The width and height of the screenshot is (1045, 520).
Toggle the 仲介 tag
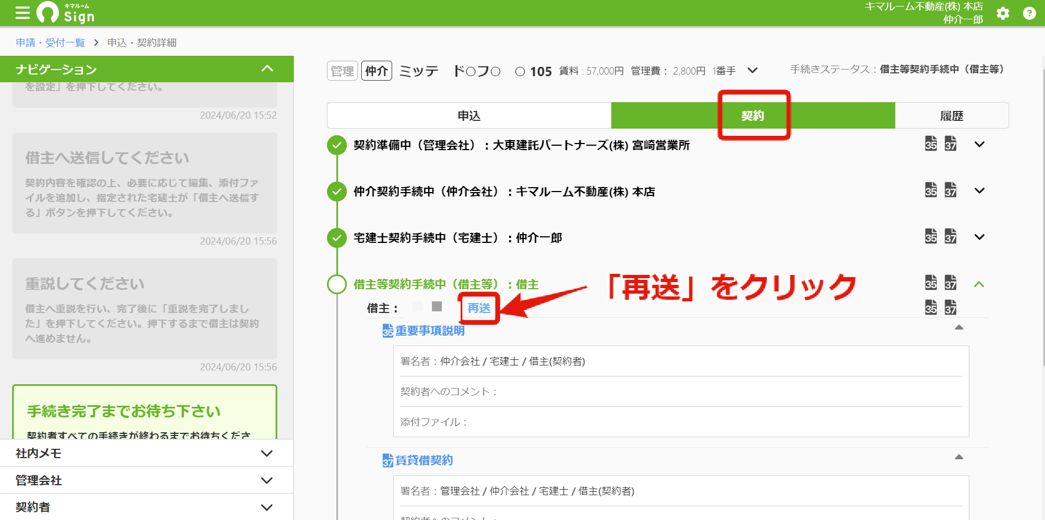point(377,71)
